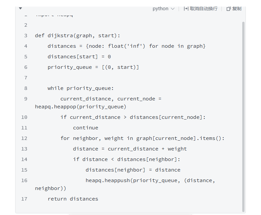Click line number 17 in the gutter
The image size is (261, 215).
[x=24, y=199]
